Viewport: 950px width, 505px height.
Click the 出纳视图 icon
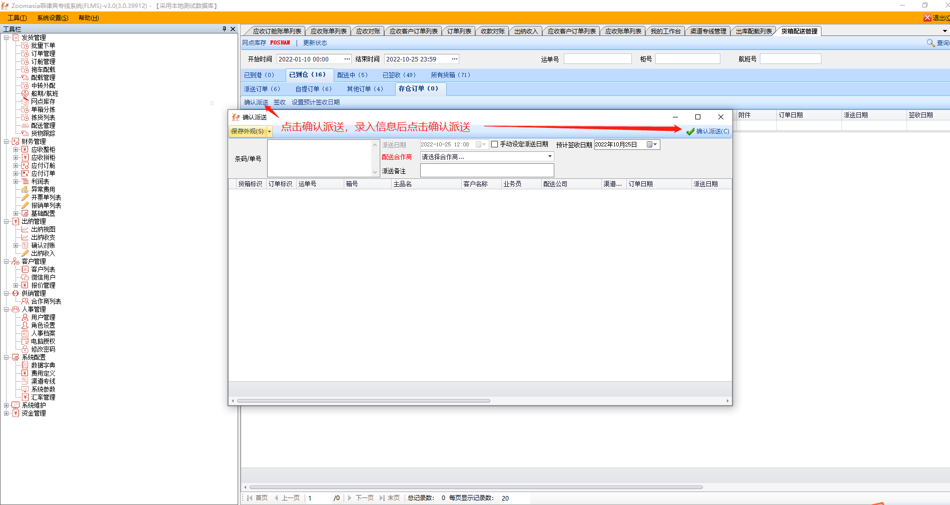[25, 229]
